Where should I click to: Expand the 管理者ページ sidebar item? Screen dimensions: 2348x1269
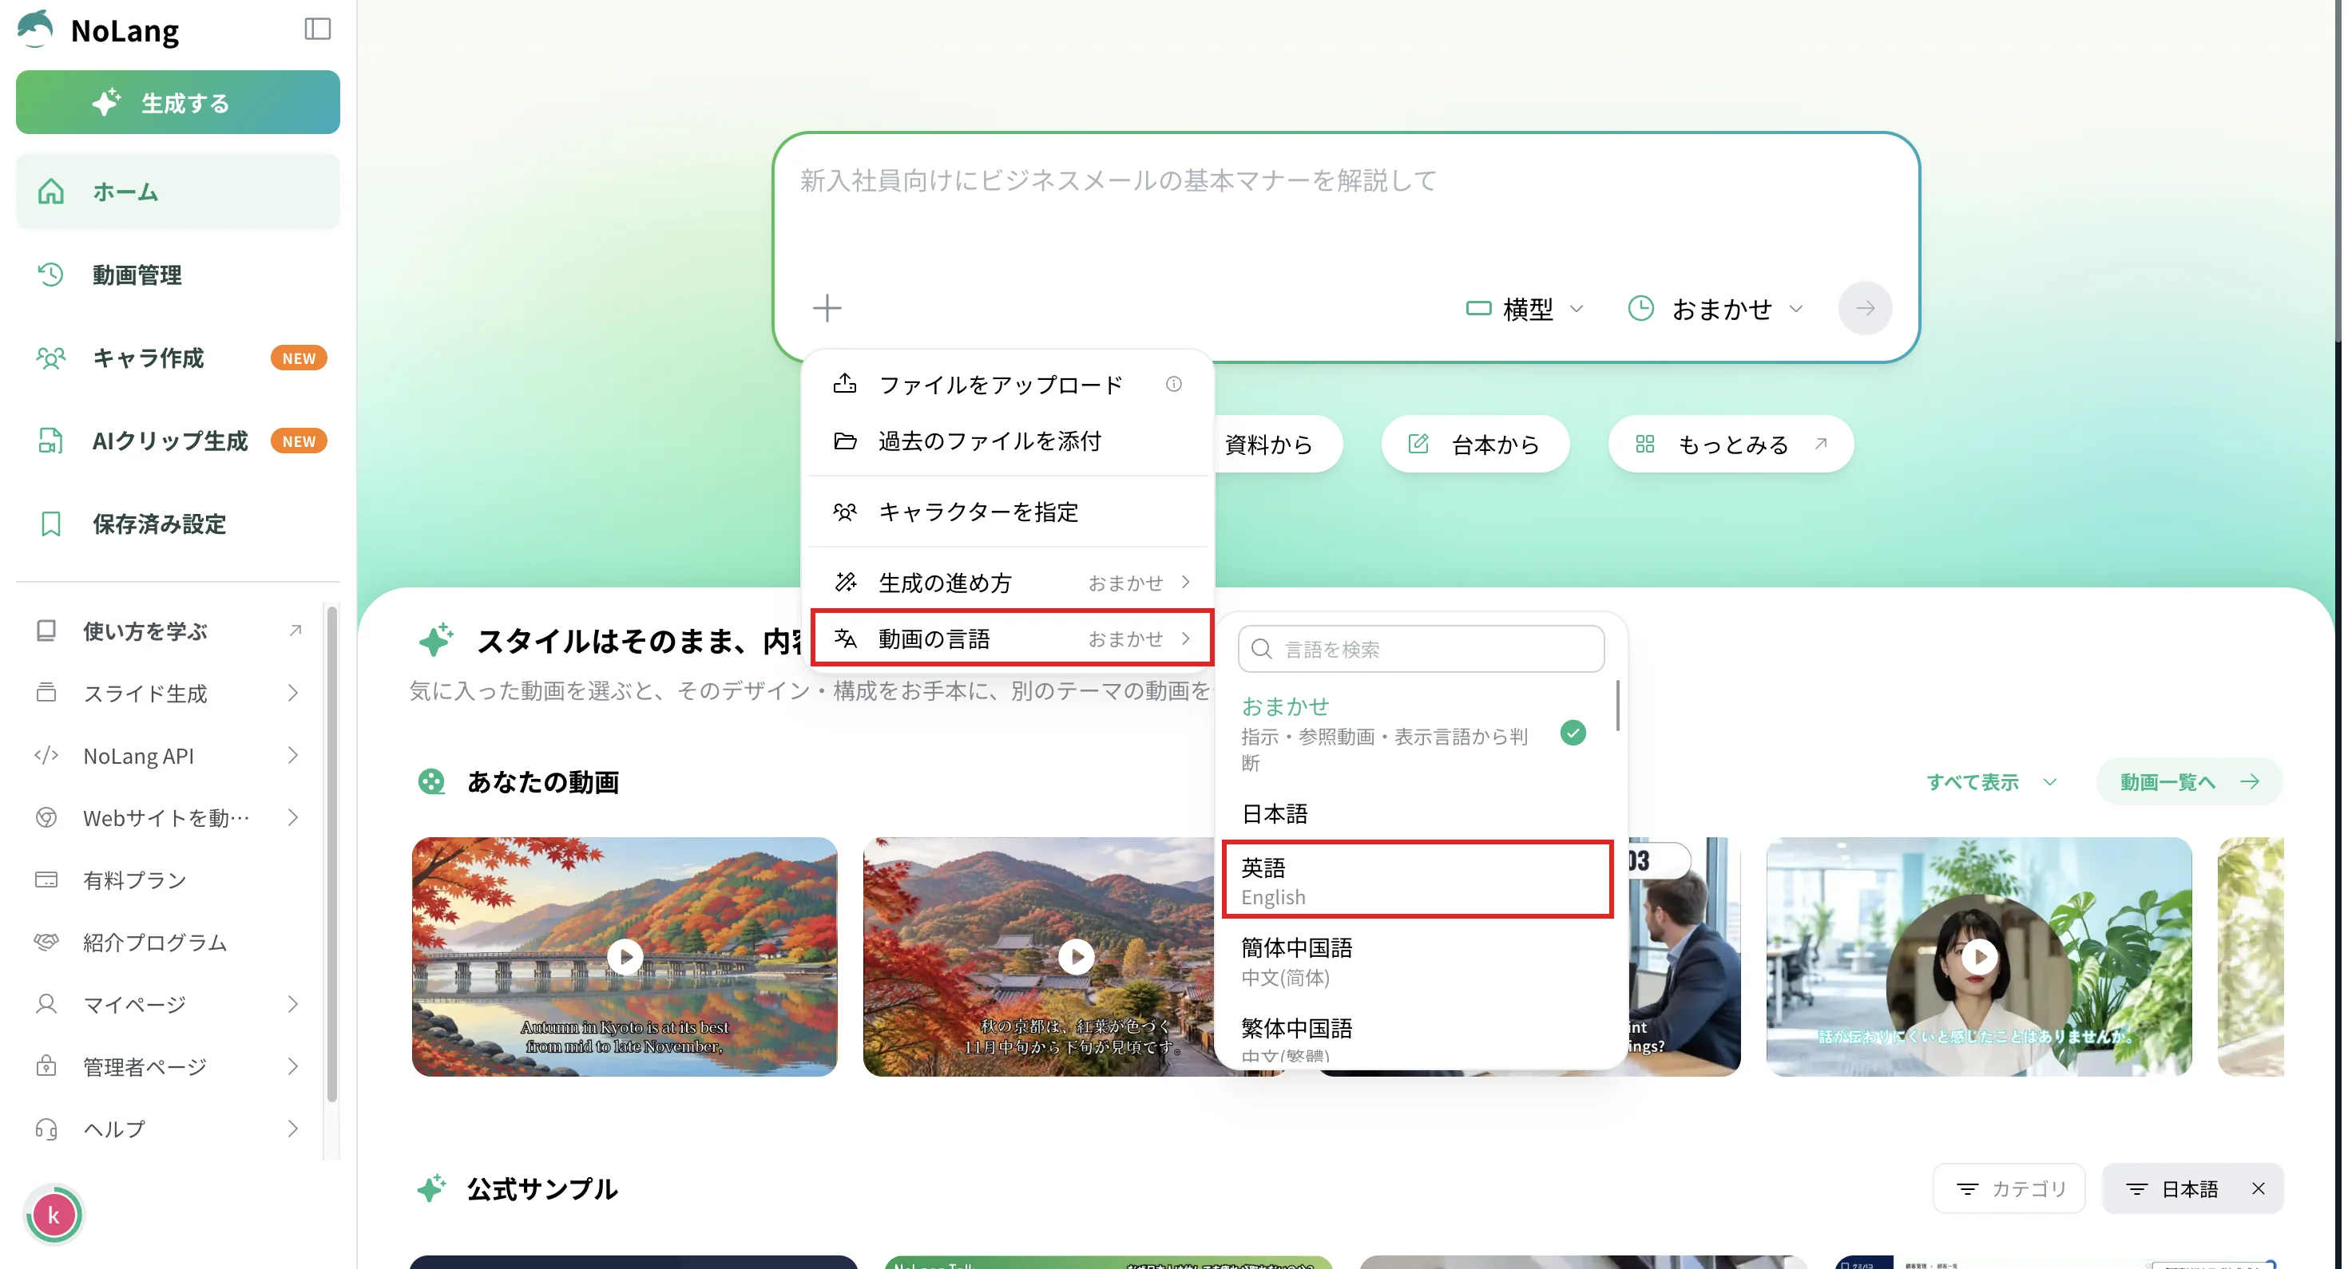click(x=294, y=1067)
